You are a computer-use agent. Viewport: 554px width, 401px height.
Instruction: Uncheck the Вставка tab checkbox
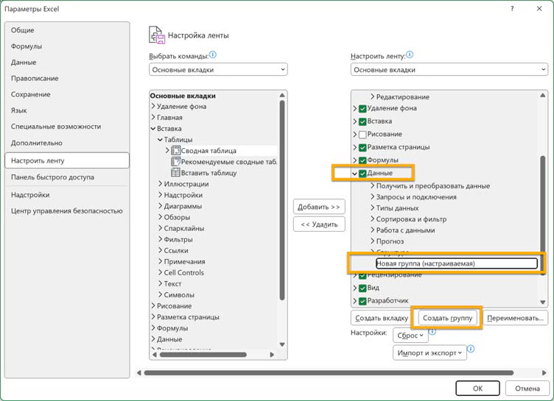362,122
